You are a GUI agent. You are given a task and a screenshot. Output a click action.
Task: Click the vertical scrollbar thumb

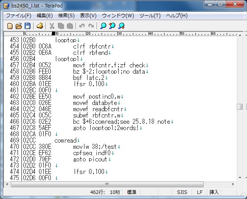[240, 107]
